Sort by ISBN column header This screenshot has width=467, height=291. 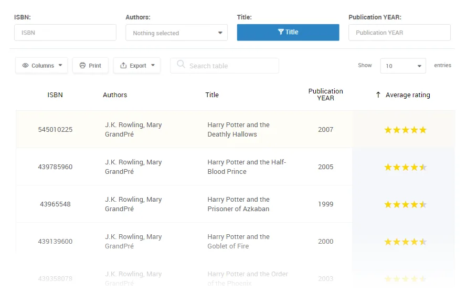55,95
